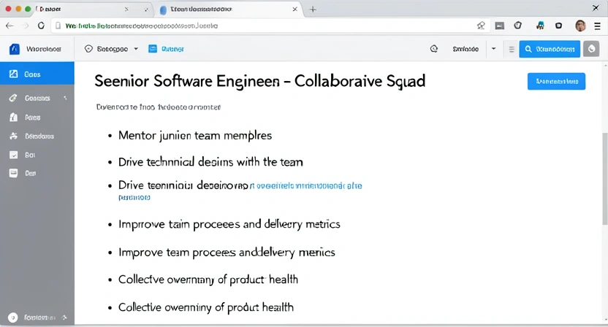608x327 pixels.
Task: Click the browser window X at top right
Action: coord(596,8)
